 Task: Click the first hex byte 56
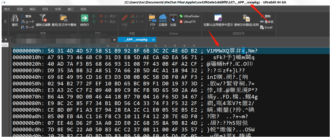pyautogui.click(x=51, y=51)
